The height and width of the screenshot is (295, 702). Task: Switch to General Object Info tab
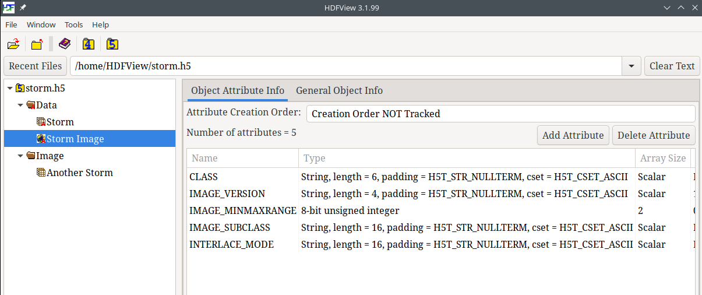[x=339, y=90]
